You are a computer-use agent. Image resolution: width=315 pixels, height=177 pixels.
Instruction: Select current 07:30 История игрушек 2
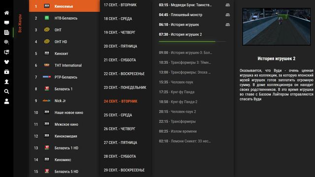click(x=181, y=34)
